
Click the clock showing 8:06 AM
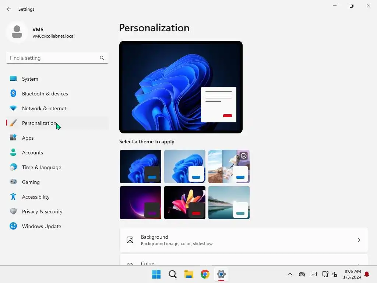tap(353, 271)
